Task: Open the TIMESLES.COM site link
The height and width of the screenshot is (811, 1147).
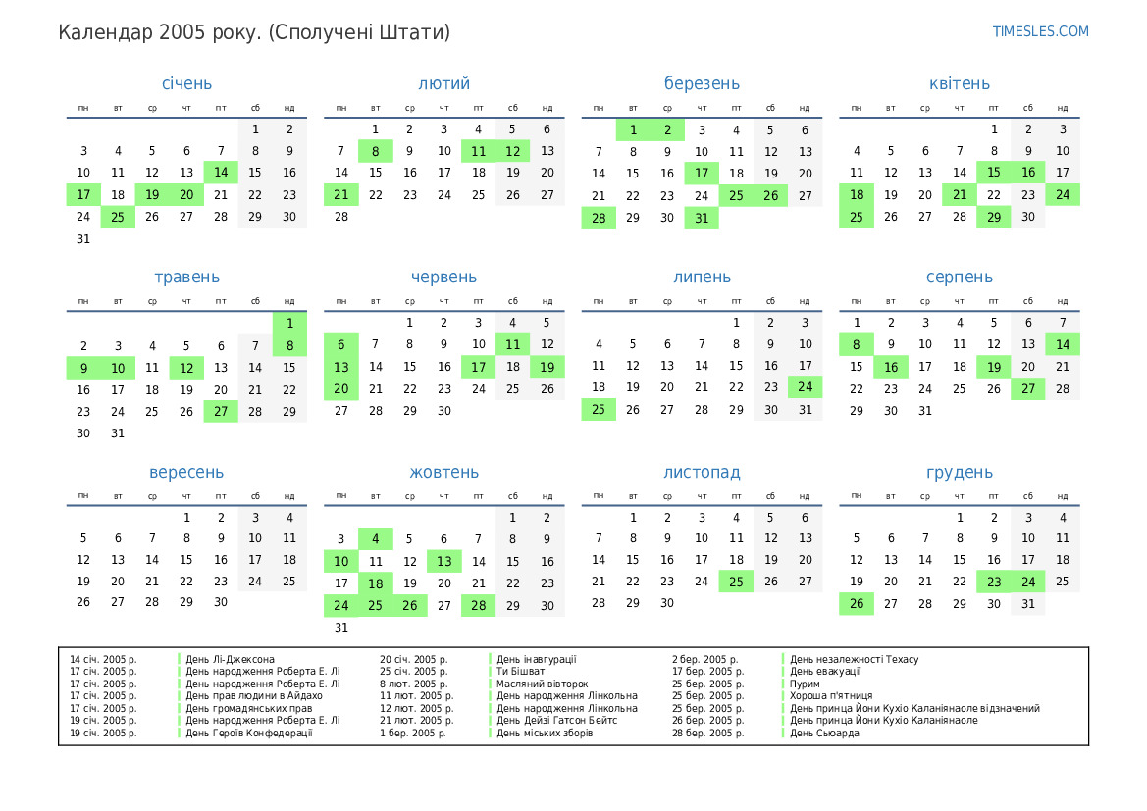Action: (x=1040, y=31)
